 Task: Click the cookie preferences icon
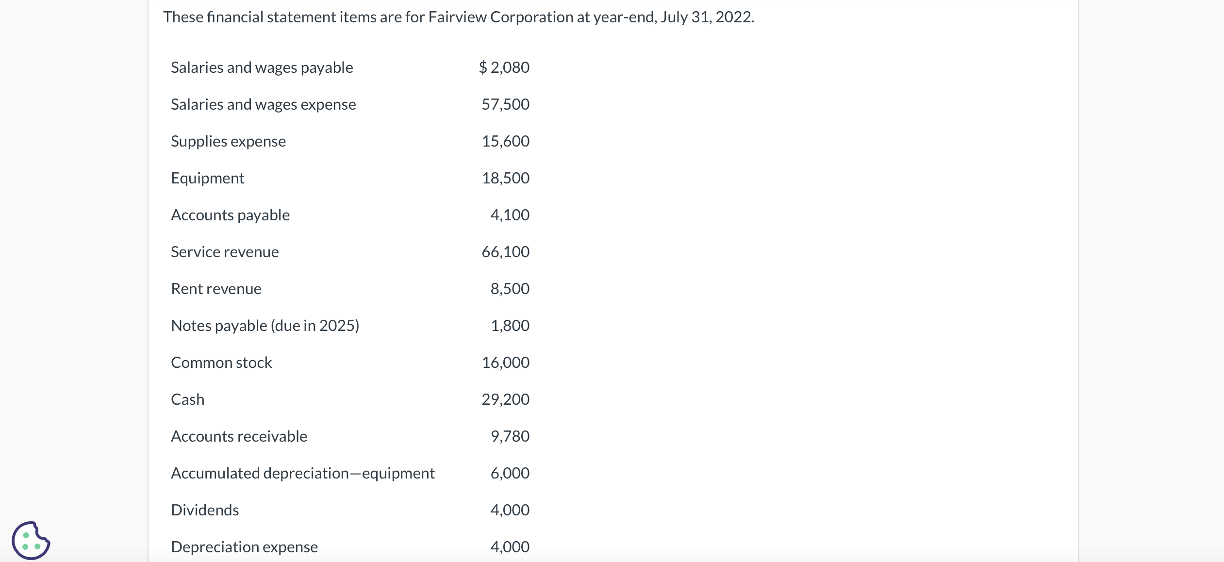[31, 540]
